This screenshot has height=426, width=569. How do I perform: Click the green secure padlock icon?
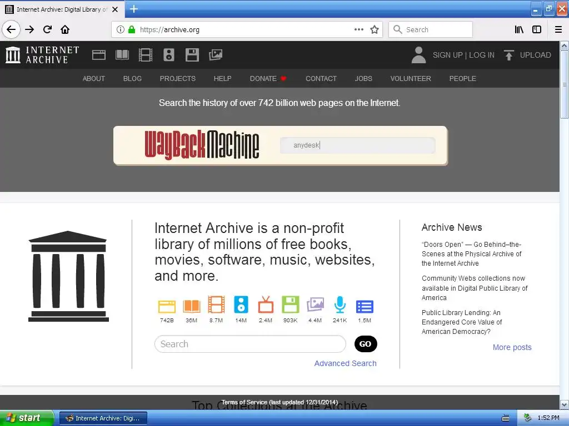click(x=132, y=29)
